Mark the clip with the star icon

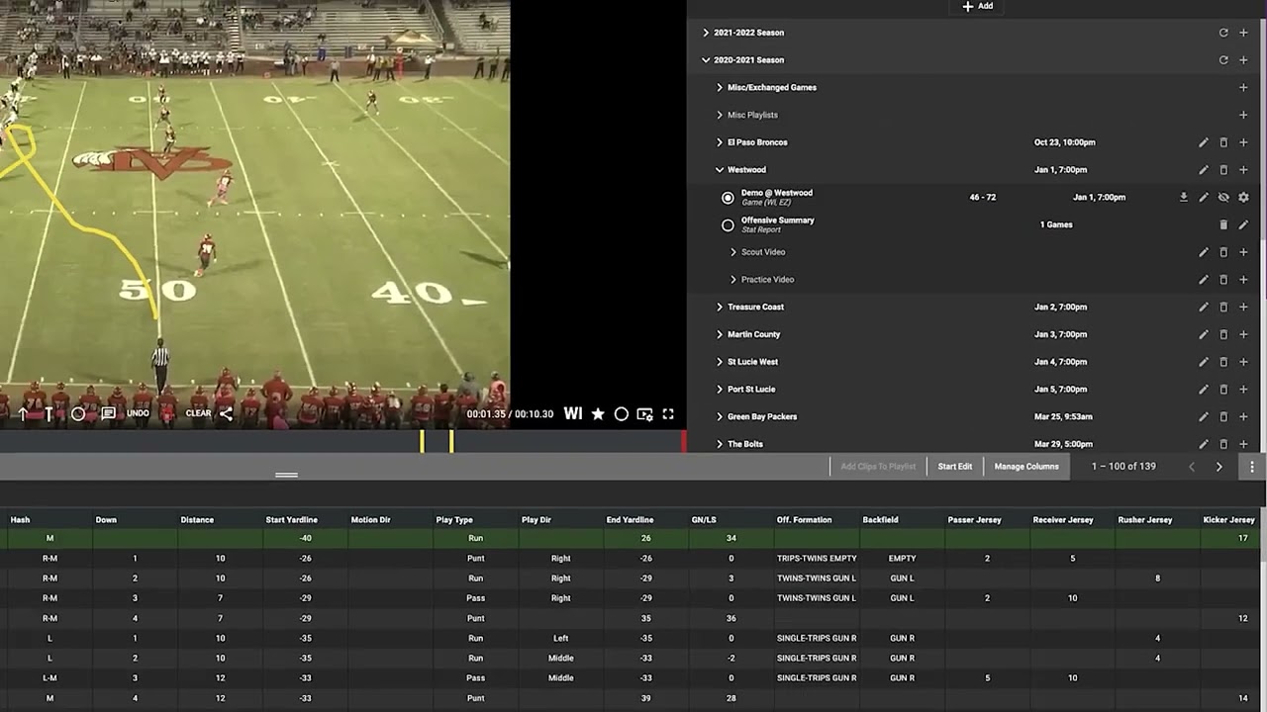(598, 414)
